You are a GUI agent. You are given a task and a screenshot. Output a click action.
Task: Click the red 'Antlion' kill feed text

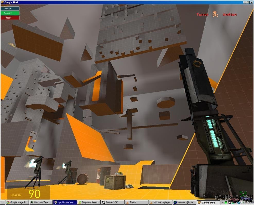click(x=230, y=15)
